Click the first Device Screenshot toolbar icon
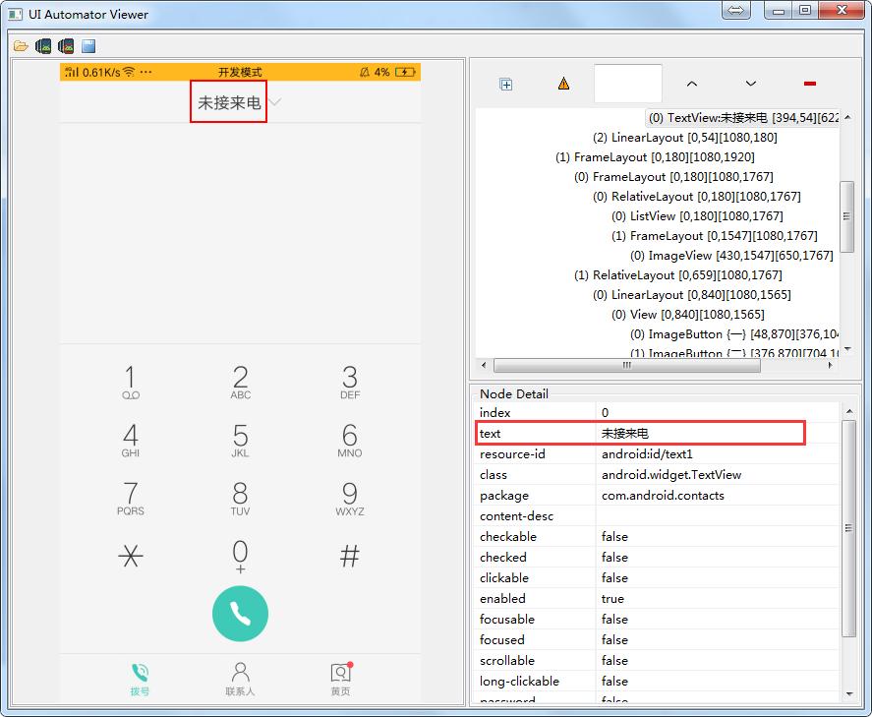 43,46
